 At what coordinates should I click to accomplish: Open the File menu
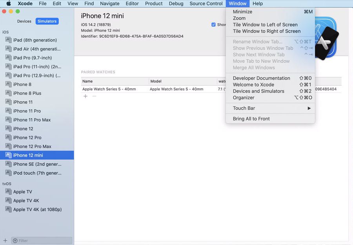[x=42, y=4]
